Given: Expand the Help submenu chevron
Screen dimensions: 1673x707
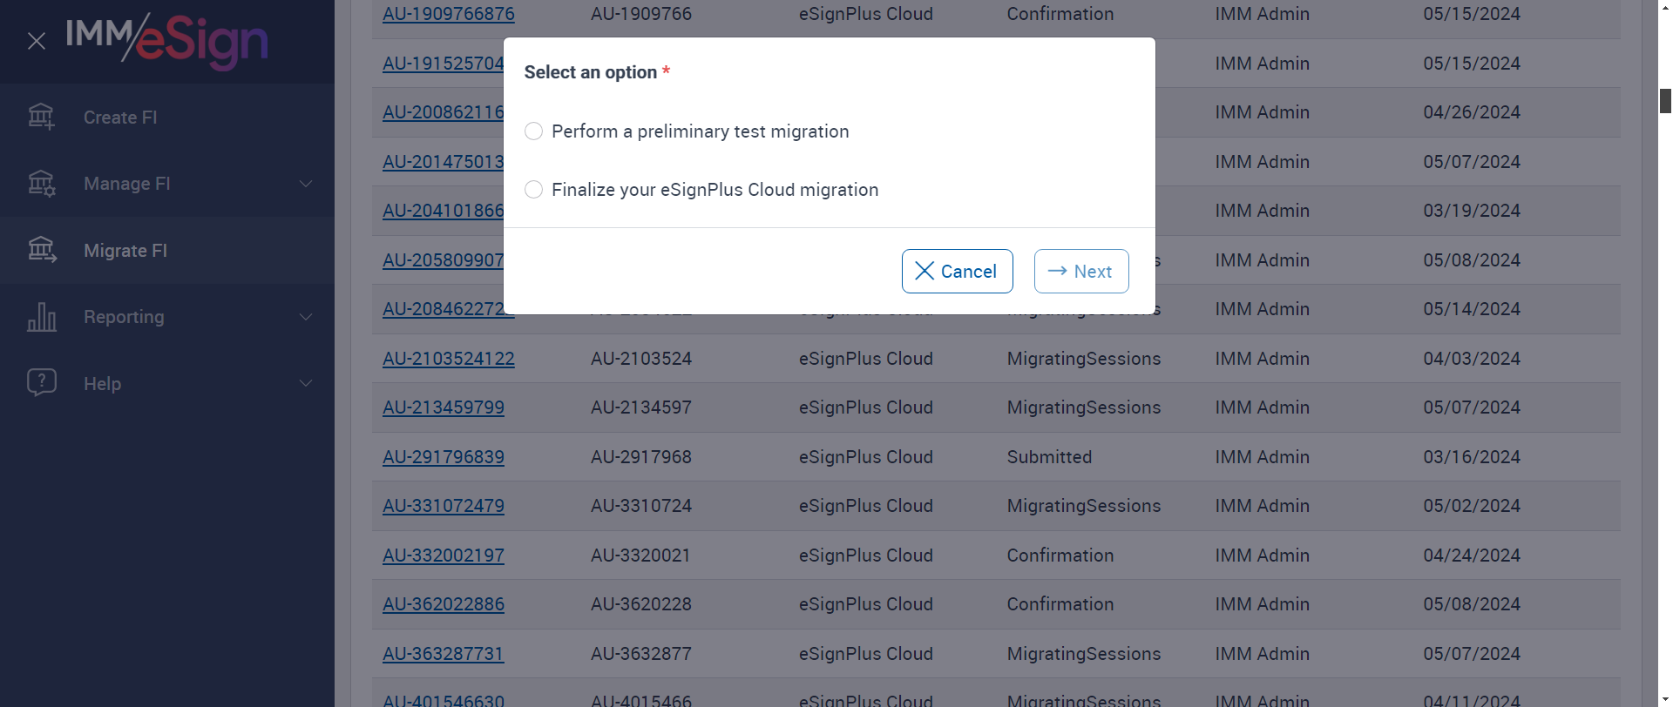Looking at the screenshot, I should (x=306, y=383).
